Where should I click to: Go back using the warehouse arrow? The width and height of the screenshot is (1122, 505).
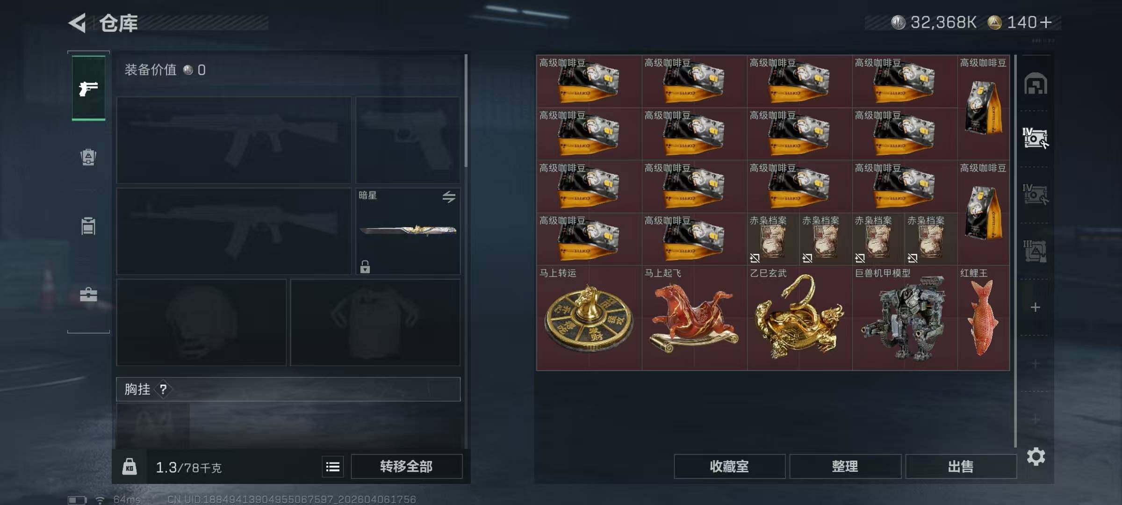(78, 22)
